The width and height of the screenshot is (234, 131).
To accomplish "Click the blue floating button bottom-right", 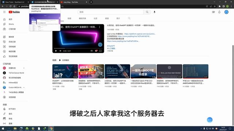I will click(x=210, y=120).
